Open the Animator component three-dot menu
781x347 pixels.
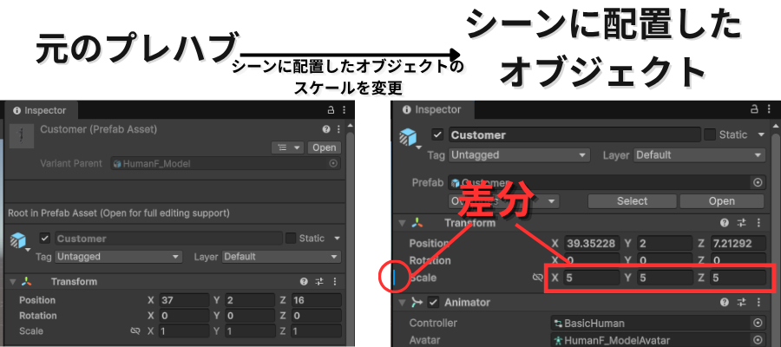coord(757,303)
